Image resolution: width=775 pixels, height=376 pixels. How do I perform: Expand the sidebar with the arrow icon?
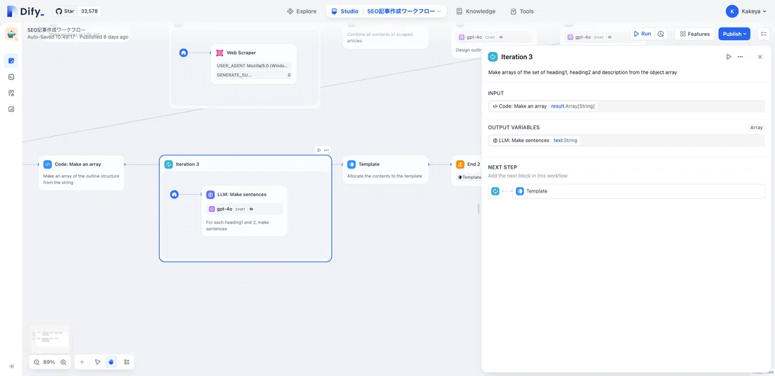tap(11, 366)
